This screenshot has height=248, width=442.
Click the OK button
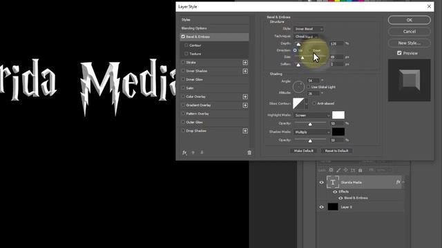[410, 20]
